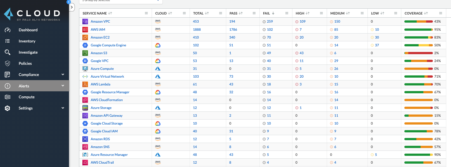451x167 pixels.
Task: Click the Azure Storage service icon
Action: [85, 108]
